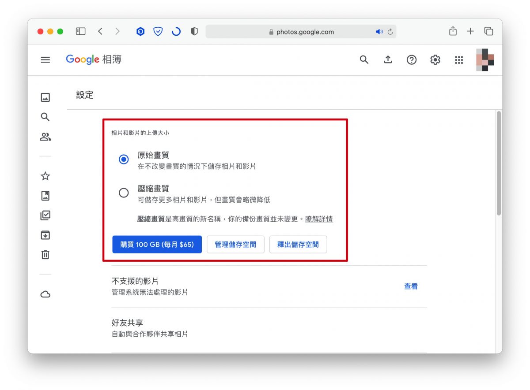Open the account profile avatar
This screenshot has height=390, width=530.
click(485, 59)
